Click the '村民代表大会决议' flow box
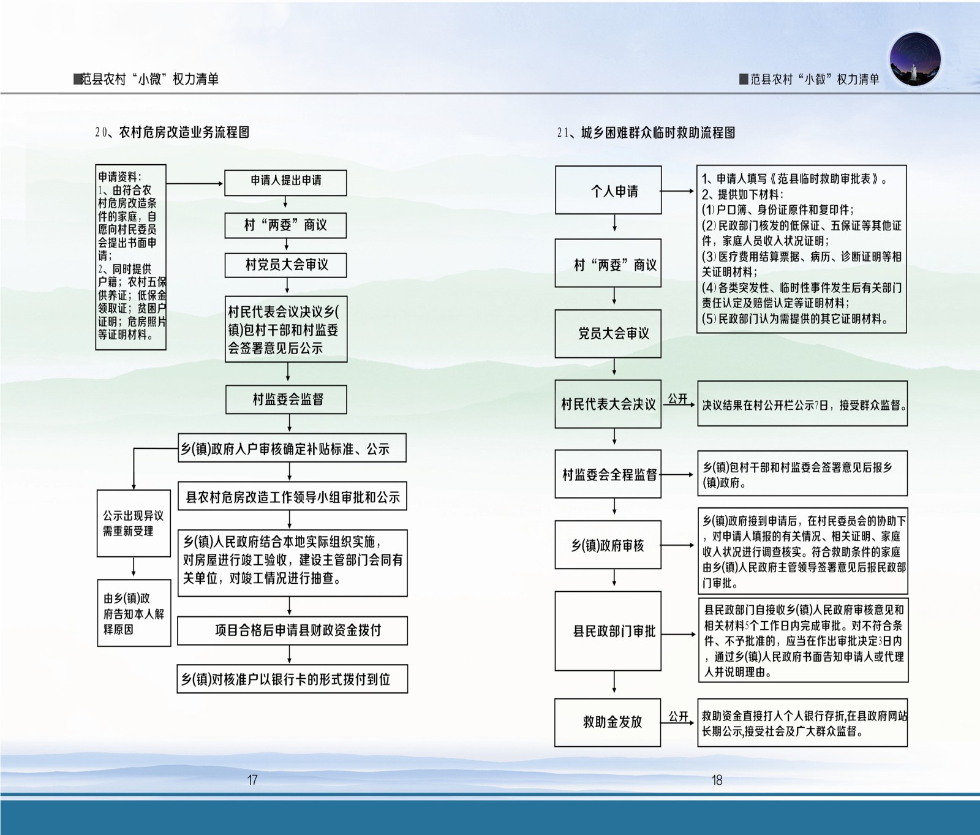This screenshot has width=980, height=835. 608,404
